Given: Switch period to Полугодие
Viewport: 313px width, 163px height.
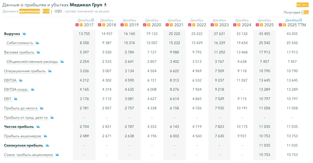Looking at the screenshot, I should (292, 12).
